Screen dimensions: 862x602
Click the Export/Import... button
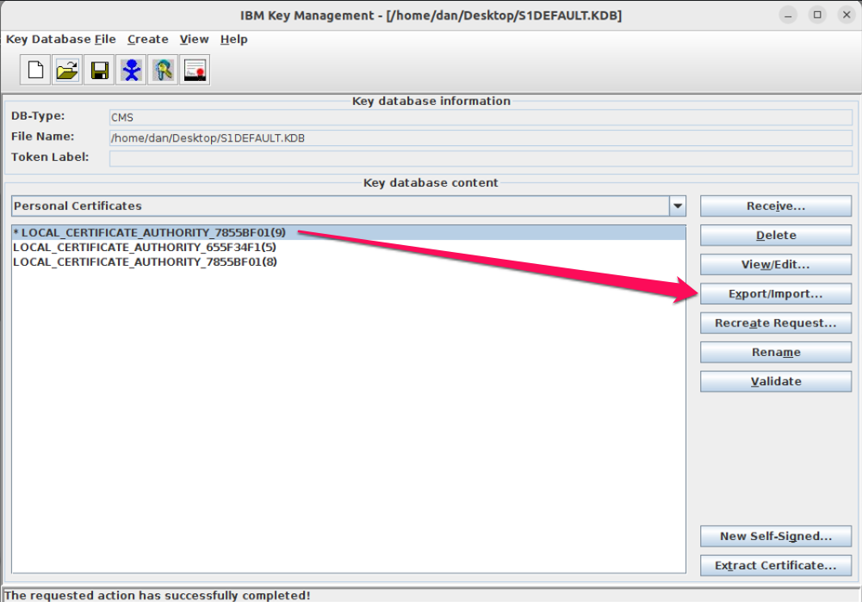tap(775, 294)
